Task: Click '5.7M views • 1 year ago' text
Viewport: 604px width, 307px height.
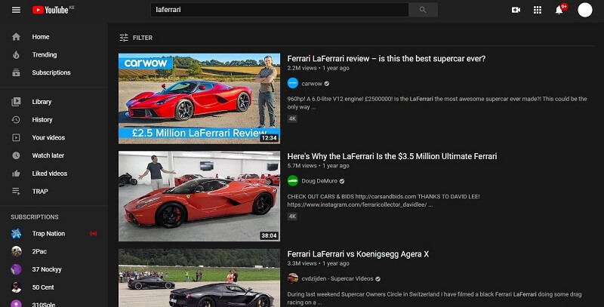Action: [x=318, y=166]
